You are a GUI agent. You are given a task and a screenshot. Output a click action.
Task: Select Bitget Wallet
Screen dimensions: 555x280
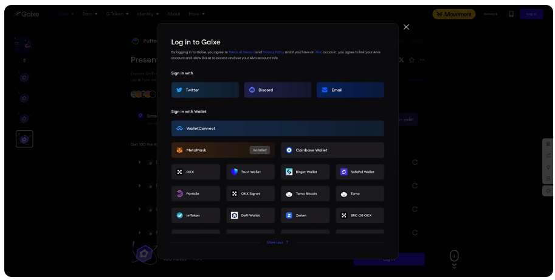[305, 172]
